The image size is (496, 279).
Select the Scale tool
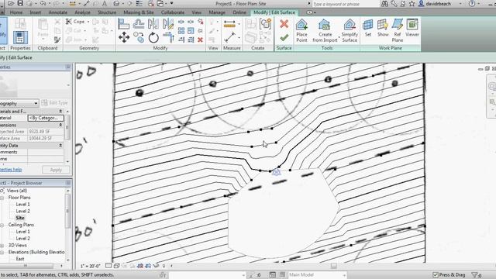tap(191, 31)
